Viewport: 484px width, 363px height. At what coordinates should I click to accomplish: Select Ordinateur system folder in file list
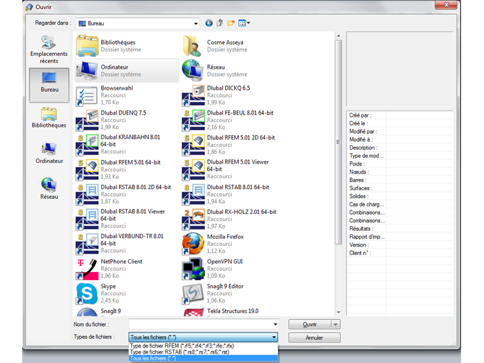127,71
